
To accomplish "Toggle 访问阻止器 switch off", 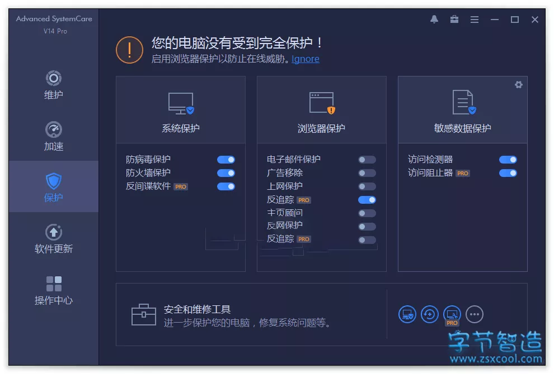I will pyautogui.click(x=508, y=173).
